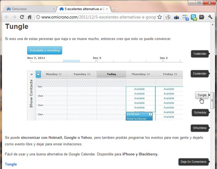Viewport: 217px width, 169px height.
Task: Click the Deja Un Comentario button
Action: [194, 162]
